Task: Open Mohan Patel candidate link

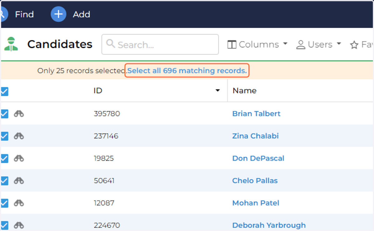Action: coord(256,203)
